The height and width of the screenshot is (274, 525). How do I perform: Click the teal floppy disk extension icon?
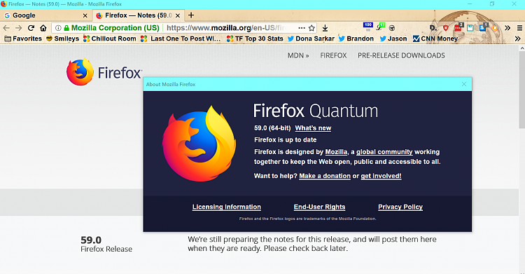click(x=470, y=28)
